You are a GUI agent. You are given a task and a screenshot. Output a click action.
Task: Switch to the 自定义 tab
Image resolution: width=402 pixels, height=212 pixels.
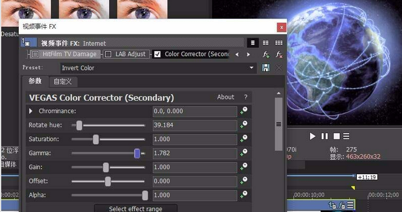63,82
